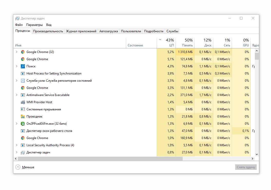Expand the Google Chrome (32) process group
The image size is (271, 190).
17,52
